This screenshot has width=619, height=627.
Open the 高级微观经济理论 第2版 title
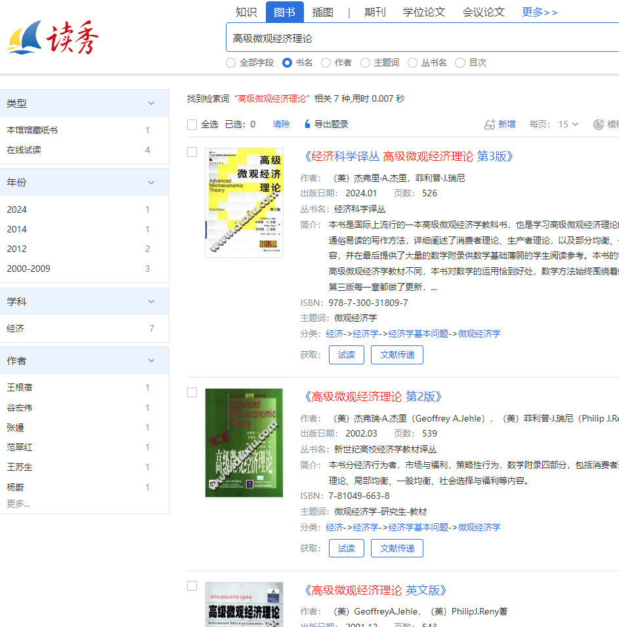pyautogui.click(x=373, y=397)
